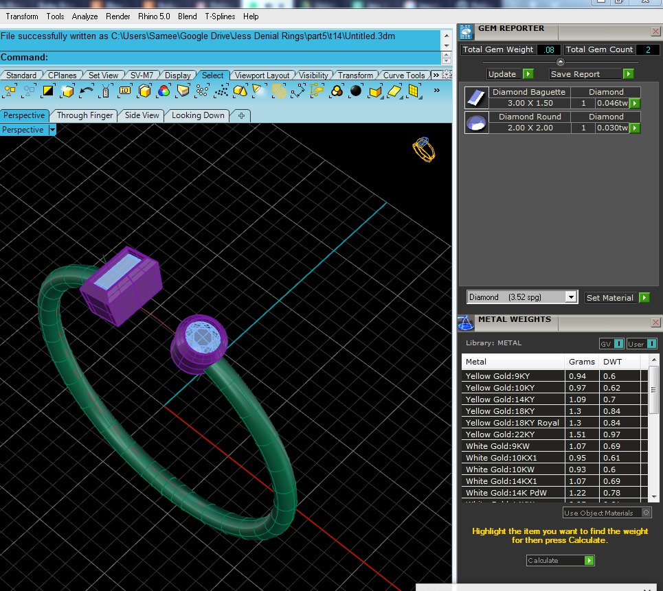Click the Select Hatches icon
This screenshot has width=663, height=591.
[x=279, y=91]
